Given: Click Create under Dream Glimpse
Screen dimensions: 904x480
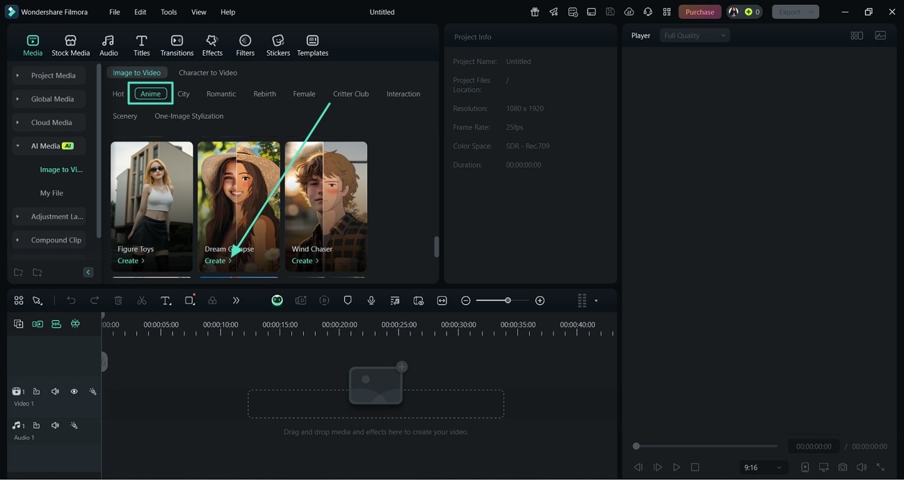Looking at the screenshot, I should [218, 260].
